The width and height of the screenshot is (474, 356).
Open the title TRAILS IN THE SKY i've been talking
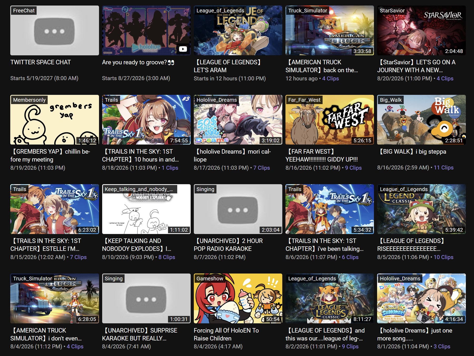coord(325,245)
